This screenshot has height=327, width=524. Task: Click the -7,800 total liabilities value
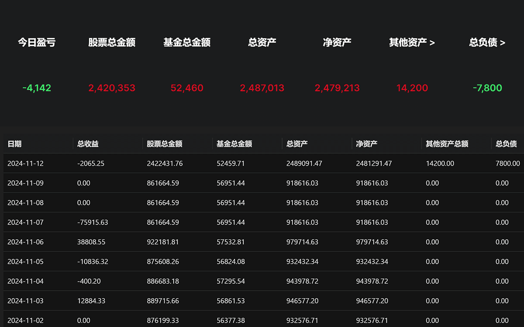[487, 88]
